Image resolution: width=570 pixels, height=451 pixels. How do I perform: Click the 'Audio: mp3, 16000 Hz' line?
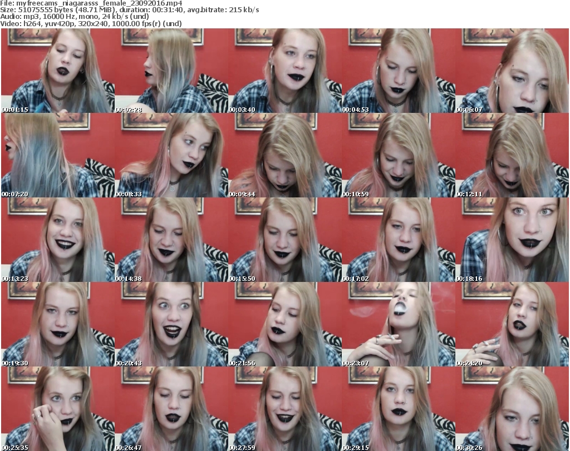tap(75, 17)
